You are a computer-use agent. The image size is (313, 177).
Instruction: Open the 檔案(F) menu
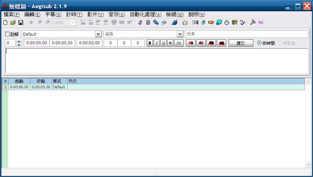pos(12,15)
